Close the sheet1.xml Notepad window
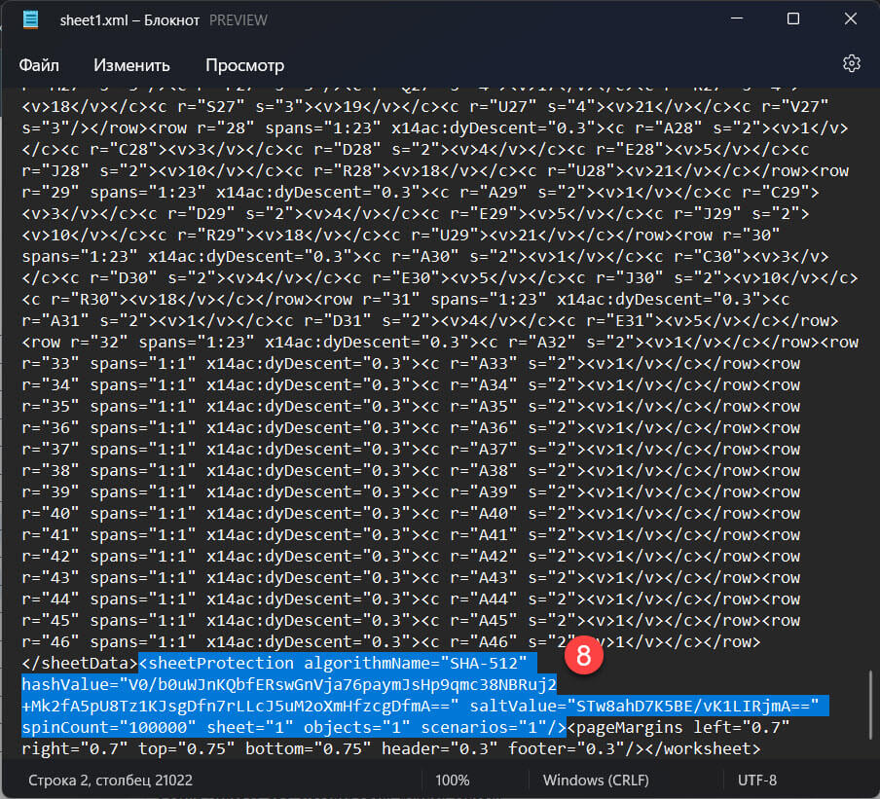Viewport: 880px width, 799px height. click(850, 18)
